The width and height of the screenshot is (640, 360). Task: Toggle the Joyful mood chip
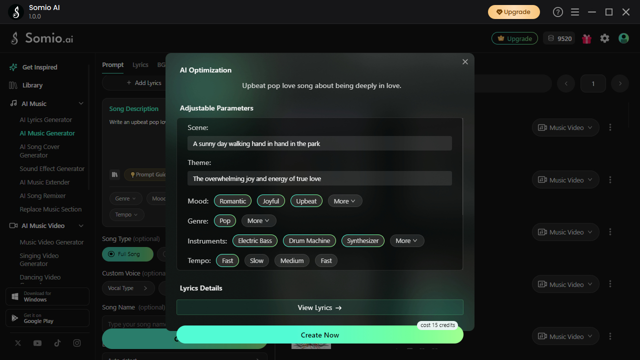271,201
